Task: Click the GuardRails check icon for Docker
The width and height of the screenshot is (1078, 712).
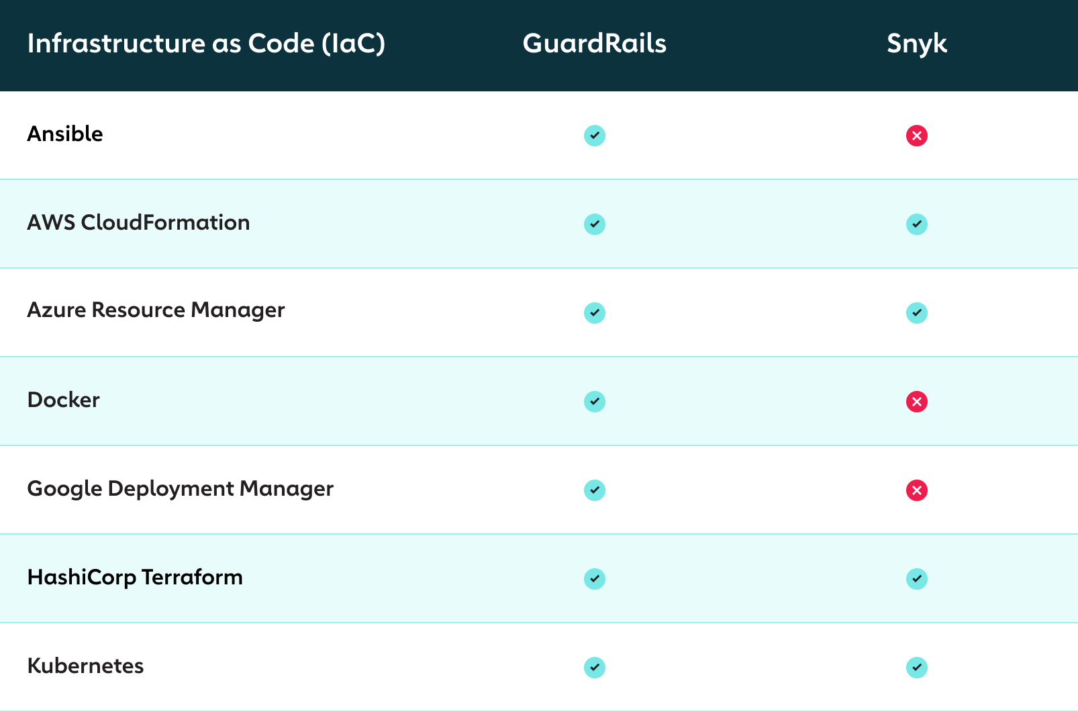Action: coord(595,401)
